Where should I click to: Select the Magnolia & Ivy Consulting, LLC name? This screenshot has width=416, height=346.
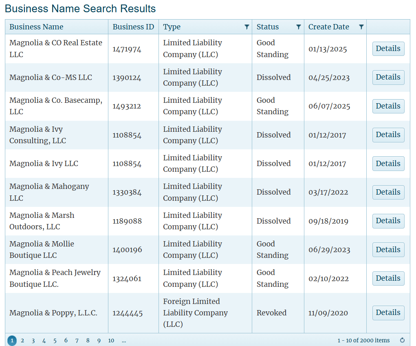click(37, 135)
